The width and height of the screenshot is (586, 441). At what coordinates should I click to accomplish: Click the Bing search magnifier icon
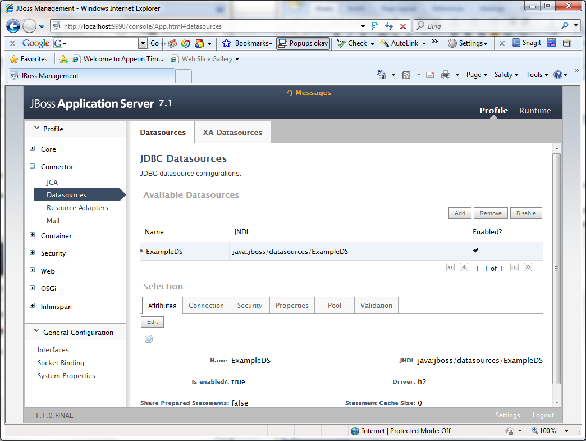click(x=565, y=26)
